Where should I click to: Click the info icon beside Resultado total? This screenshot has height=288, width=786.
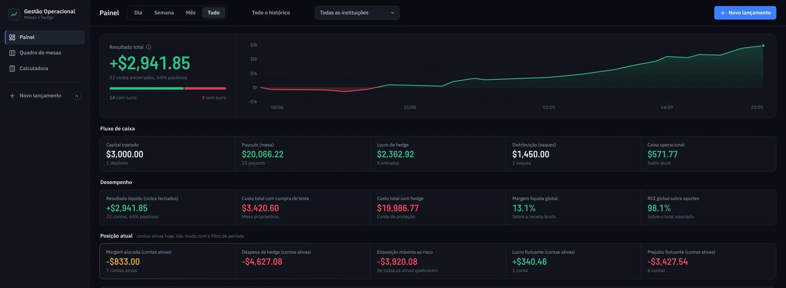(149, 47)
